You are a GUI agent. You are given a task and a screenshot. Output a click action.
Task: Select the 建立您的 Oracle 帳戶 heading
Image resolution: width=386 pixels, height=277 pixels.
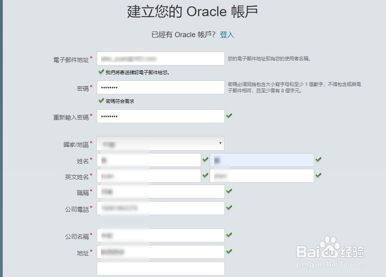point(192,11)
